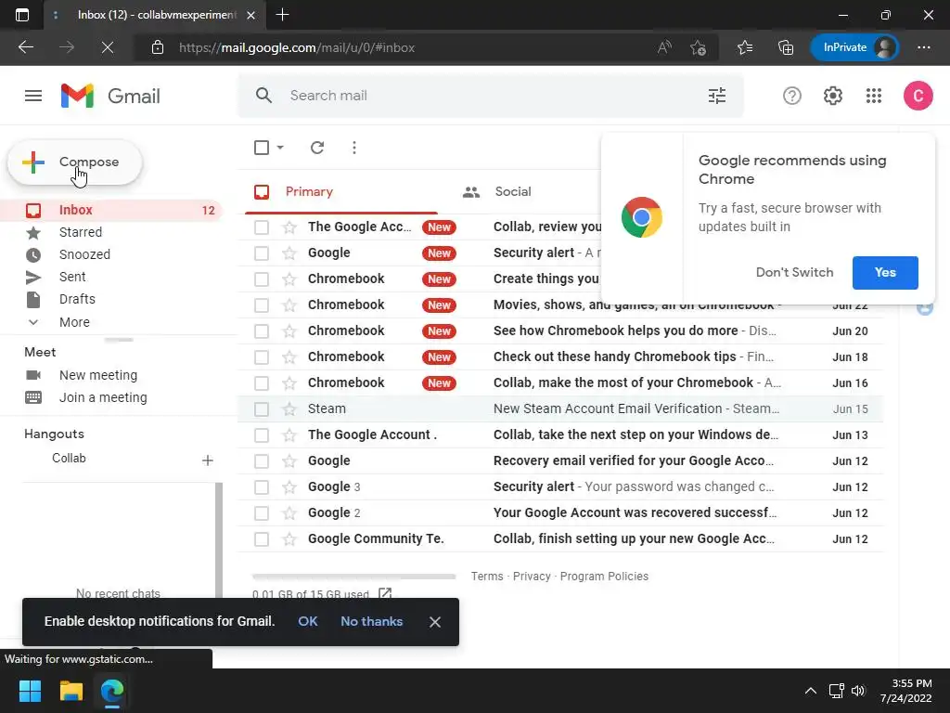Click the Search mail field
Viewport: 950px width, 713px height.
coord(491,96)
